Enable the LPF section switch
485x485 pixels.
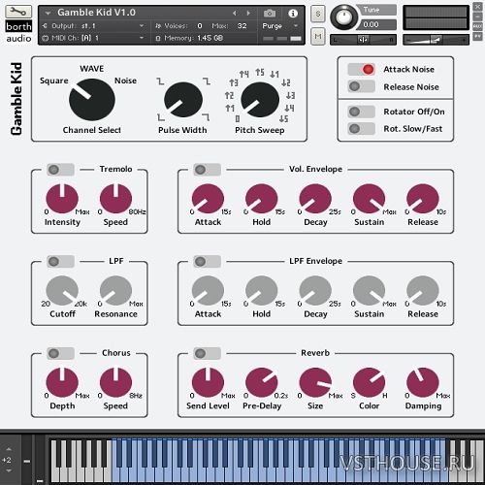[x=60, y=261]
